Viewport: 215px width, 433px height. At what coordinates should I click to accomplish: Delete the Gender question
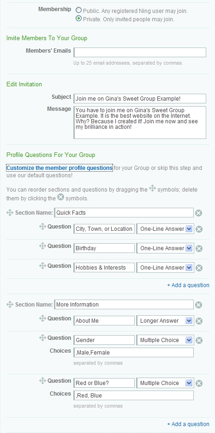point(199,341)
